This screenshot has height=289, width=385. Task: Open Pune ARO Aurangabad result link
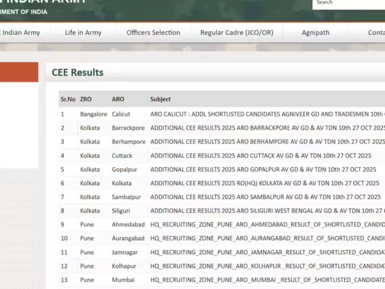click(268, 238)
